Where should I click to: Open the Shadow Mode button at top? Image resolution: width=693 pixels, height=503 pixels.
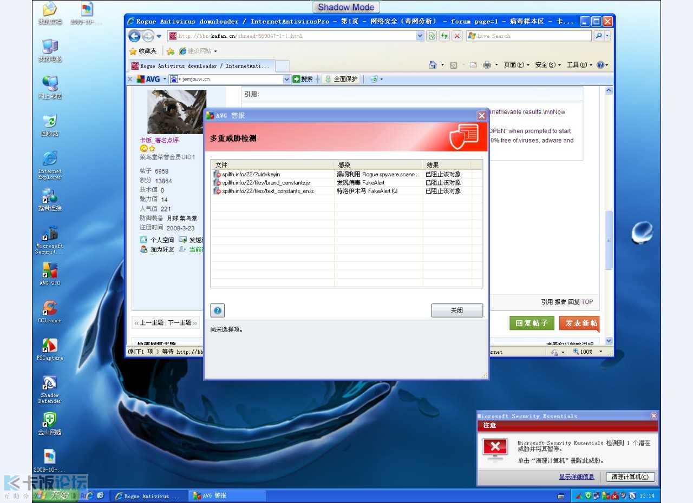click(346, 8)
